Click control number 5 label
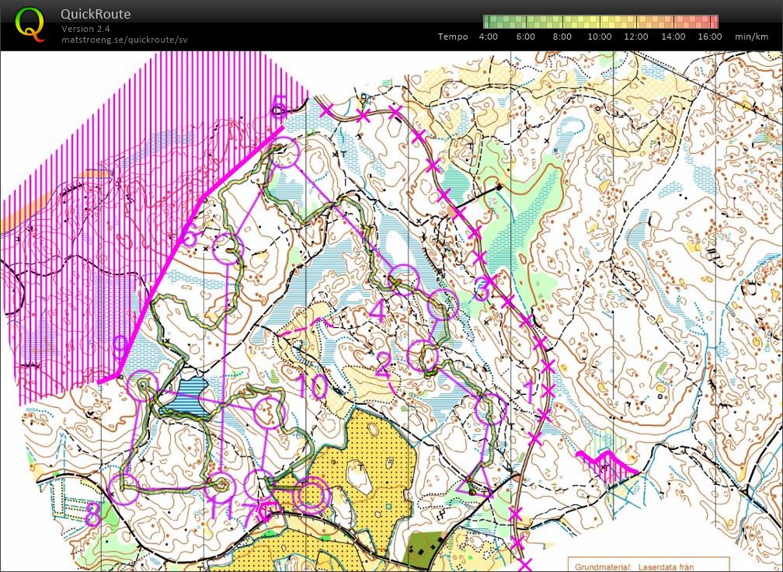 pos(279,108)
